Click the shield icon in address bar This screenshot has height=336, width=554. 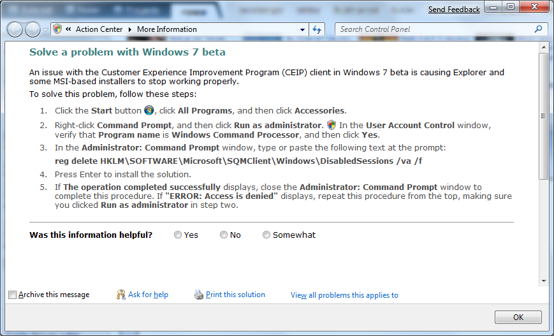click(57, 29)
